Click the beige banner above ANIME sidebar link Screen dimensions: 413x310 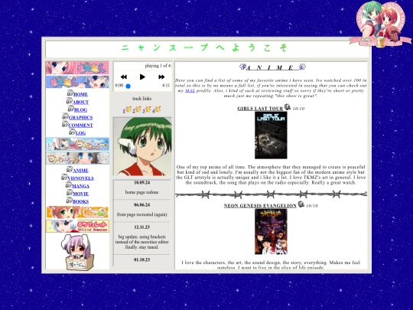coord(77,158)
